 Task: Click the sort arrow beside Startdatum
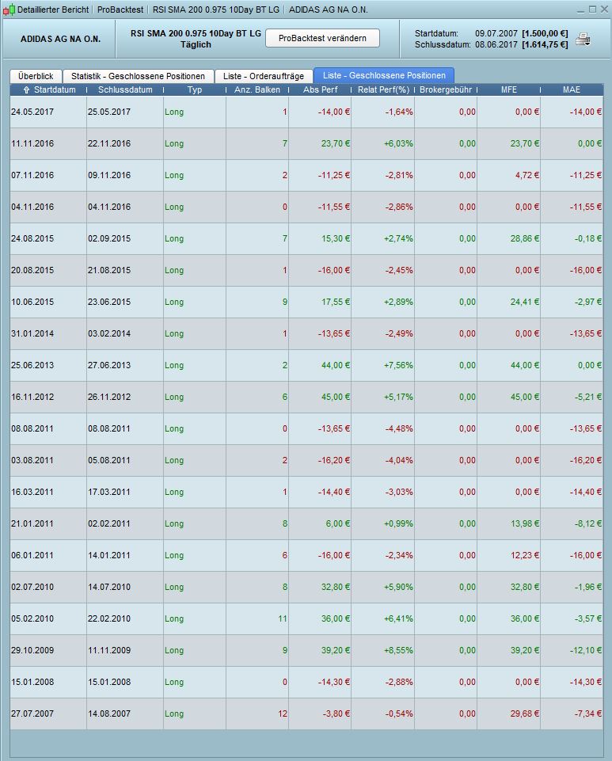[x=27, y=89]
